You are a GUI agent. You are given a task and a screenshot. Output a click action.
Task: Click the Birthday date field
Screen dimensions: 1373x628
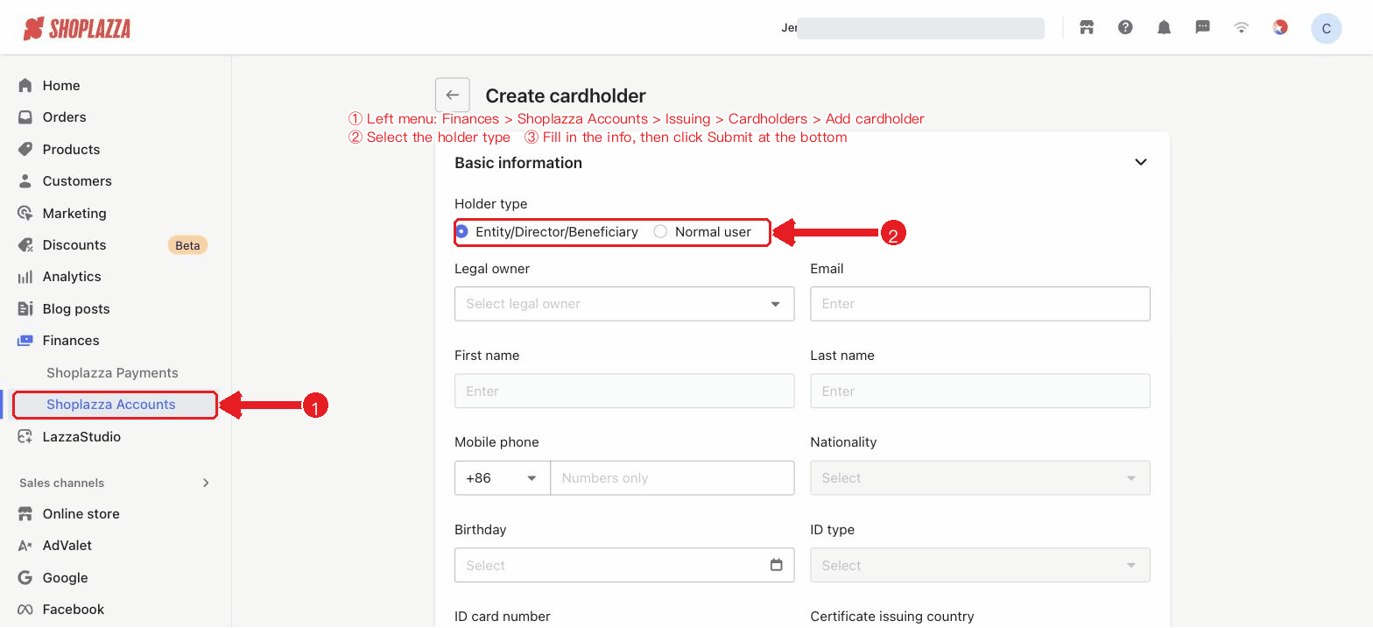[624, 565]
